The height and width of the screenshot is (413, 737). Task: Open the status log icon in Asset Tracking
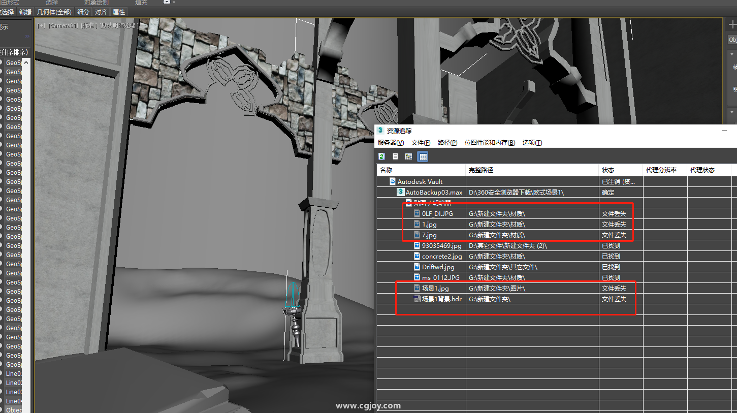(395, 156)
